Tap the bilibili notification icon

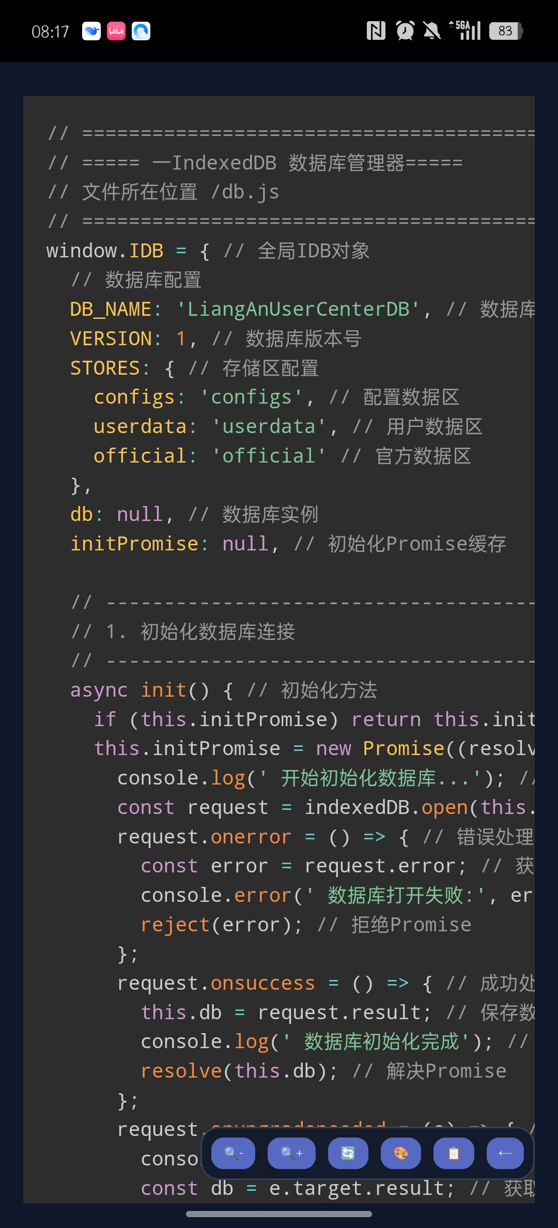pyautogui.click(x=116, y=31)
